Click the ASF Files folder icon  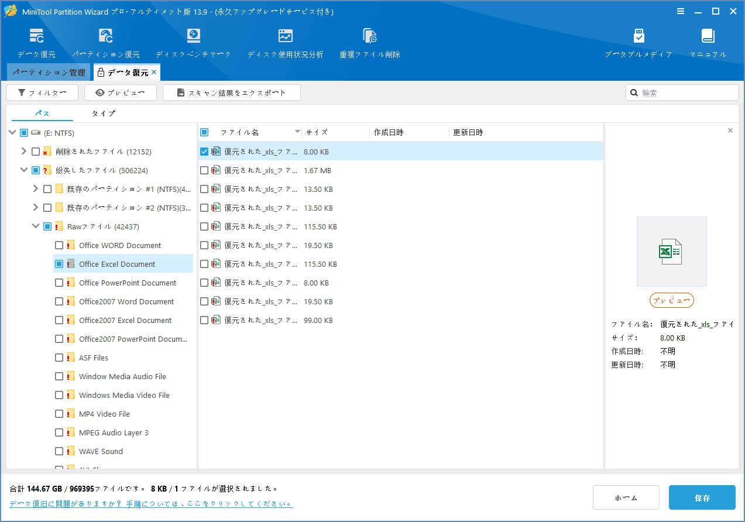point(71,358)
